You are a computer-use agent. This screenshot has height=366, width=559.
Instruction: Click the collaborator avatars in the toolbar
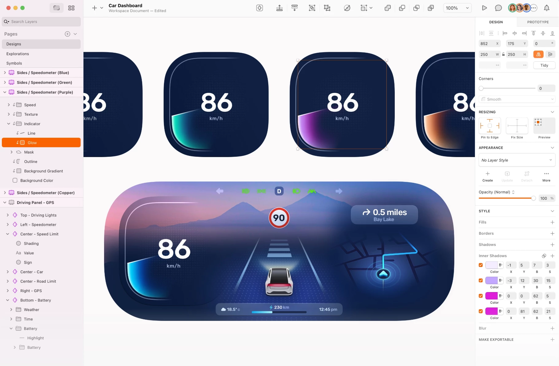tap(523, 8)
